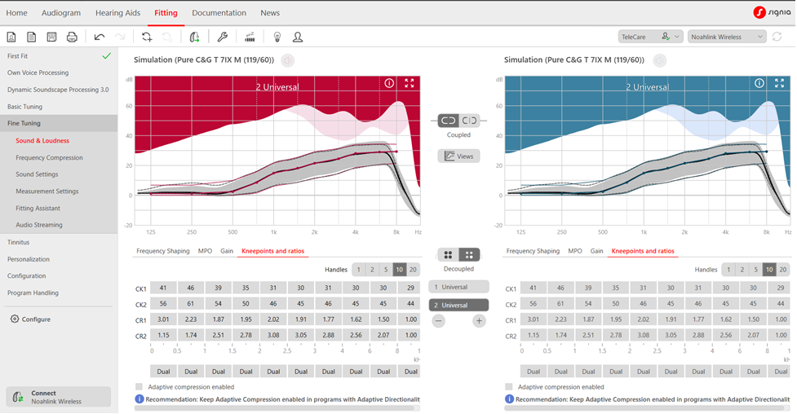The height and width of the screenshot is (414, 797).
Task: Go to the Documentation tab
Action: 219,13
